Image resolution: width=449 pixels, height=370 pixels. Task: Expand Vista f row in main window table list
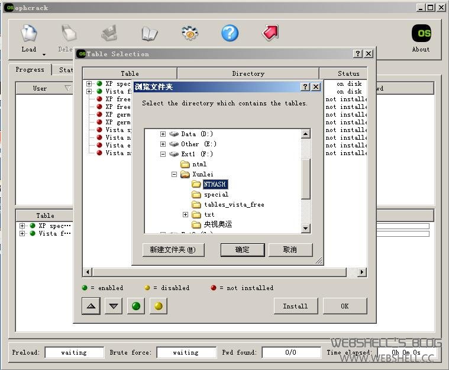pyautogui.click(x=22, y=233)
